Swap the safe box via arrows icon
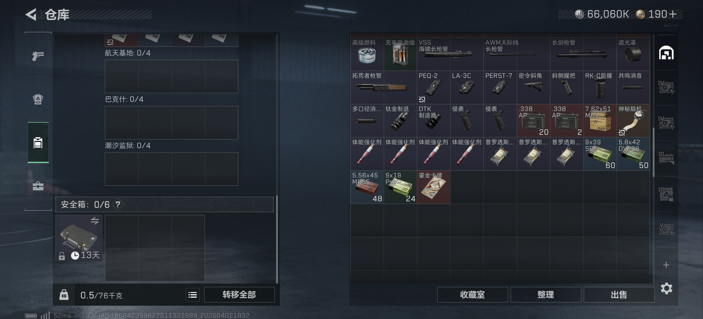 tap(95, 221)
